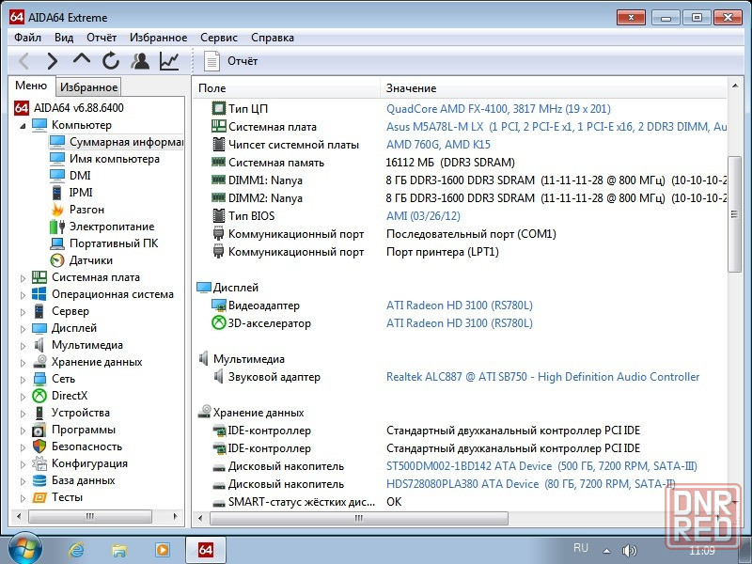The width and height of the screenshot is (752, 564).
Task: Expand the DirectX tree node
Action: (23, 397)
